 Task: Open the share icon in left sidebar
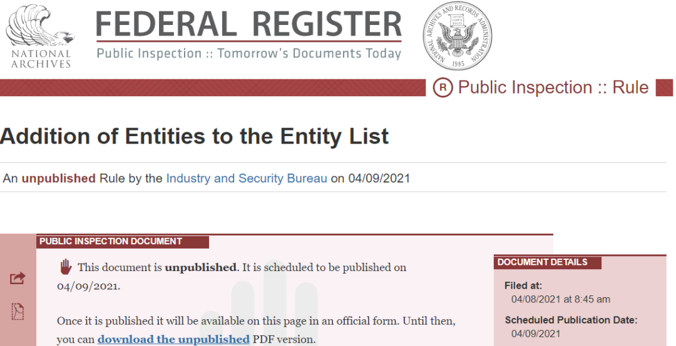coord(18,278)
